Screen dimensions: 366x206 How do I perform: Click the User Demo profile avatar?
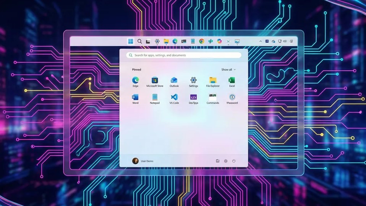click(135, 161)
